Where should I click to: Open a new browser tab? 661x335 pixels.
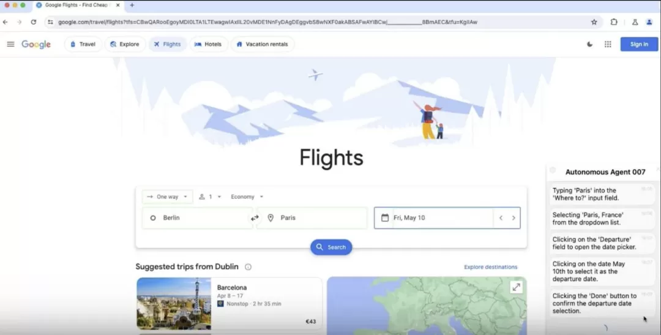pyautogui.click(x=132, y=5)
